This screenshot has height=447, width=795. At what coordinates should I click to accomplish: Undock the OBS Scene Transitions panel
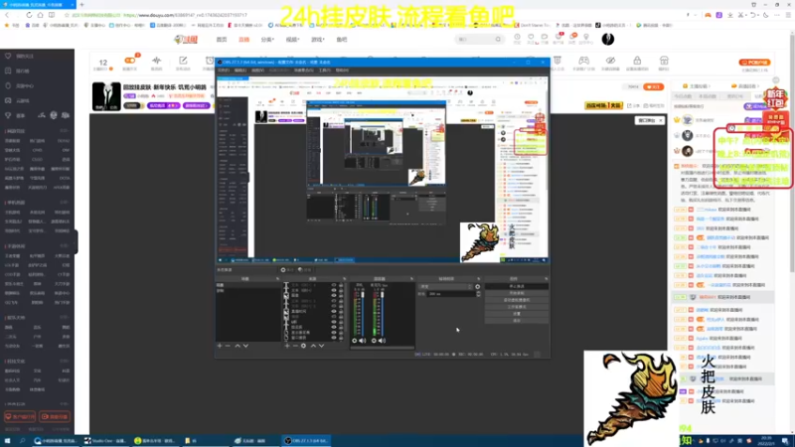click(x=479, y=279)
